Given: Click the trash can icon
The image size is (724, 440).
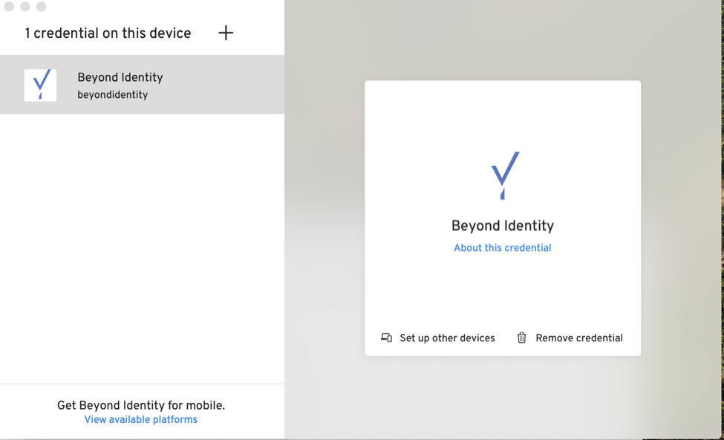Looking at the screenshot, I should [522, 338].
